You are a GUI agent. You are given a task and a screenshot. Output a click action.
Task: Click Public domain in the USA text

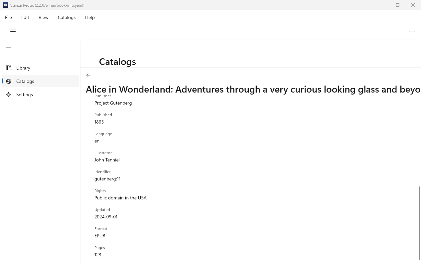[x=120, y=198]
